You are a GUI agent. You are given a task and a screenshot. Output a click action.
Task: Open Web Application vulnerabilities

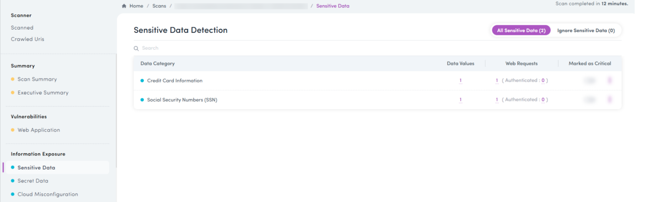(39, 130)
